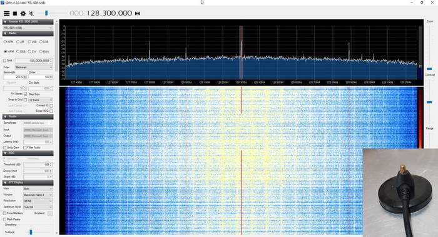This screenshot has height=237, width=438.
Task: Open the Filter type Blackman dropdown
Action: tap(34, 68)
